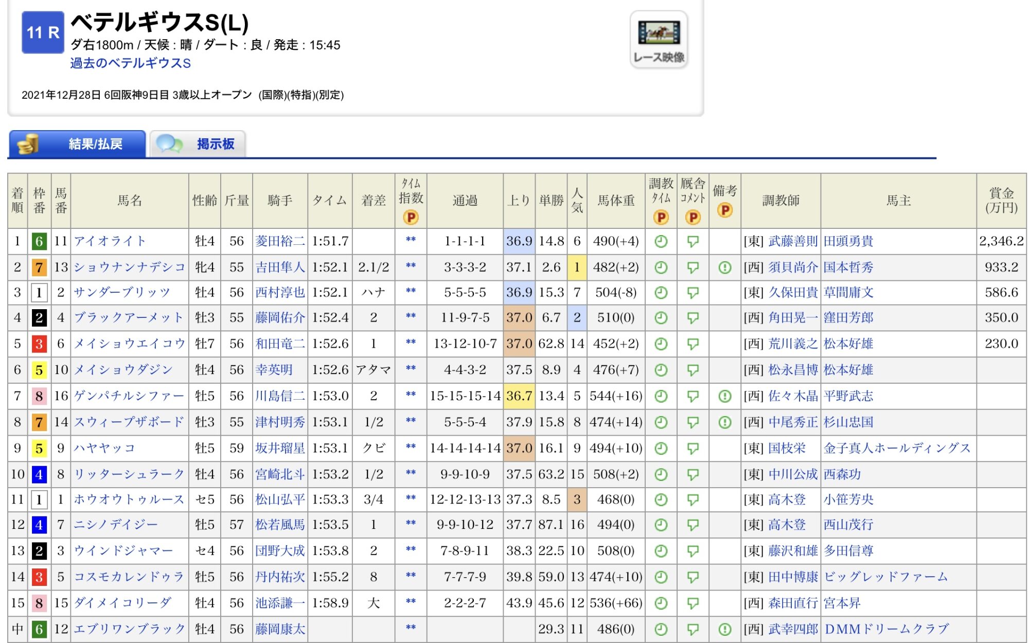Click the P icon under 調教タイム header
Screen dimensions: 1029x643
[661, 218]
